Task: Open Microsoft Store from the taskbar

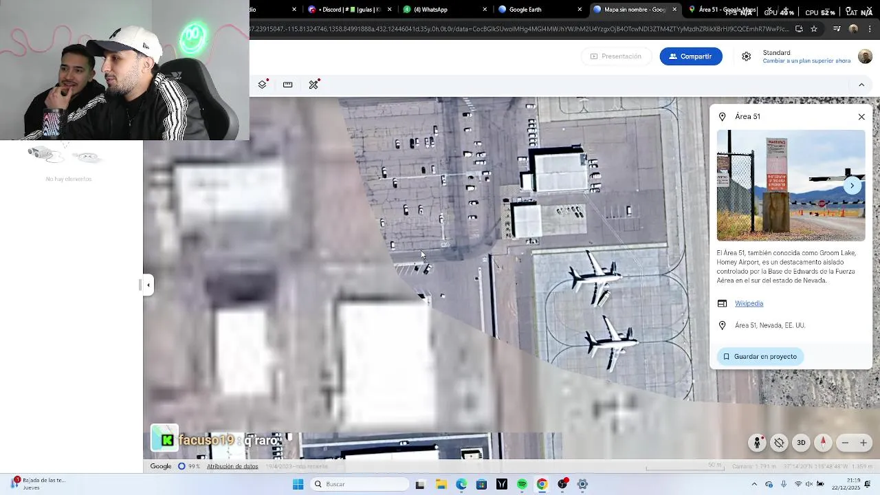Action: 481,484
